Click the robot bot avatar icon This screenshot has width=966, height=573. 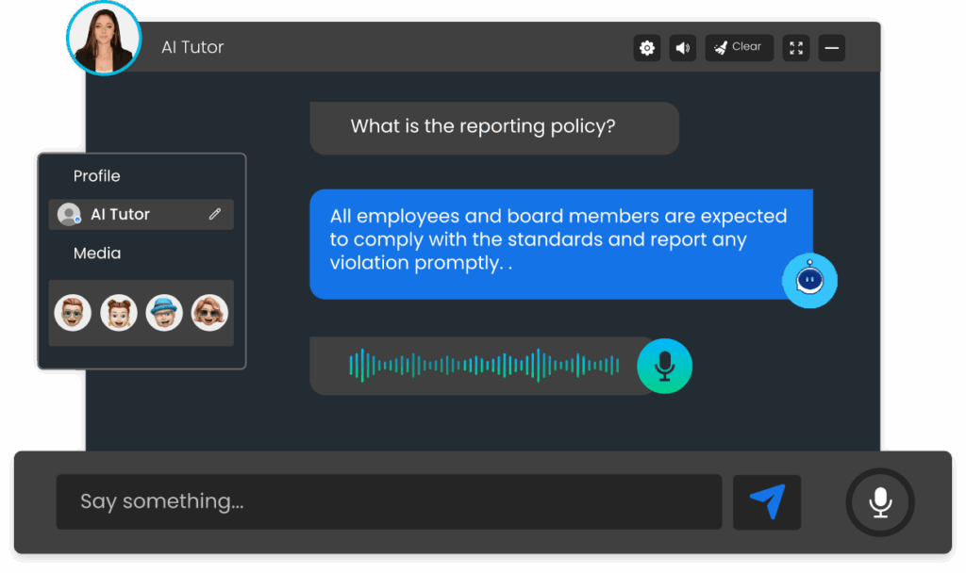(x=809, y=280)
